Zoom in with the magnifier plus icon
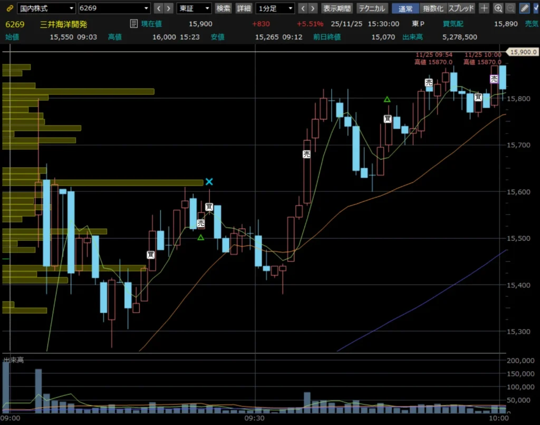Screen dimensions: 540x425 498,8
